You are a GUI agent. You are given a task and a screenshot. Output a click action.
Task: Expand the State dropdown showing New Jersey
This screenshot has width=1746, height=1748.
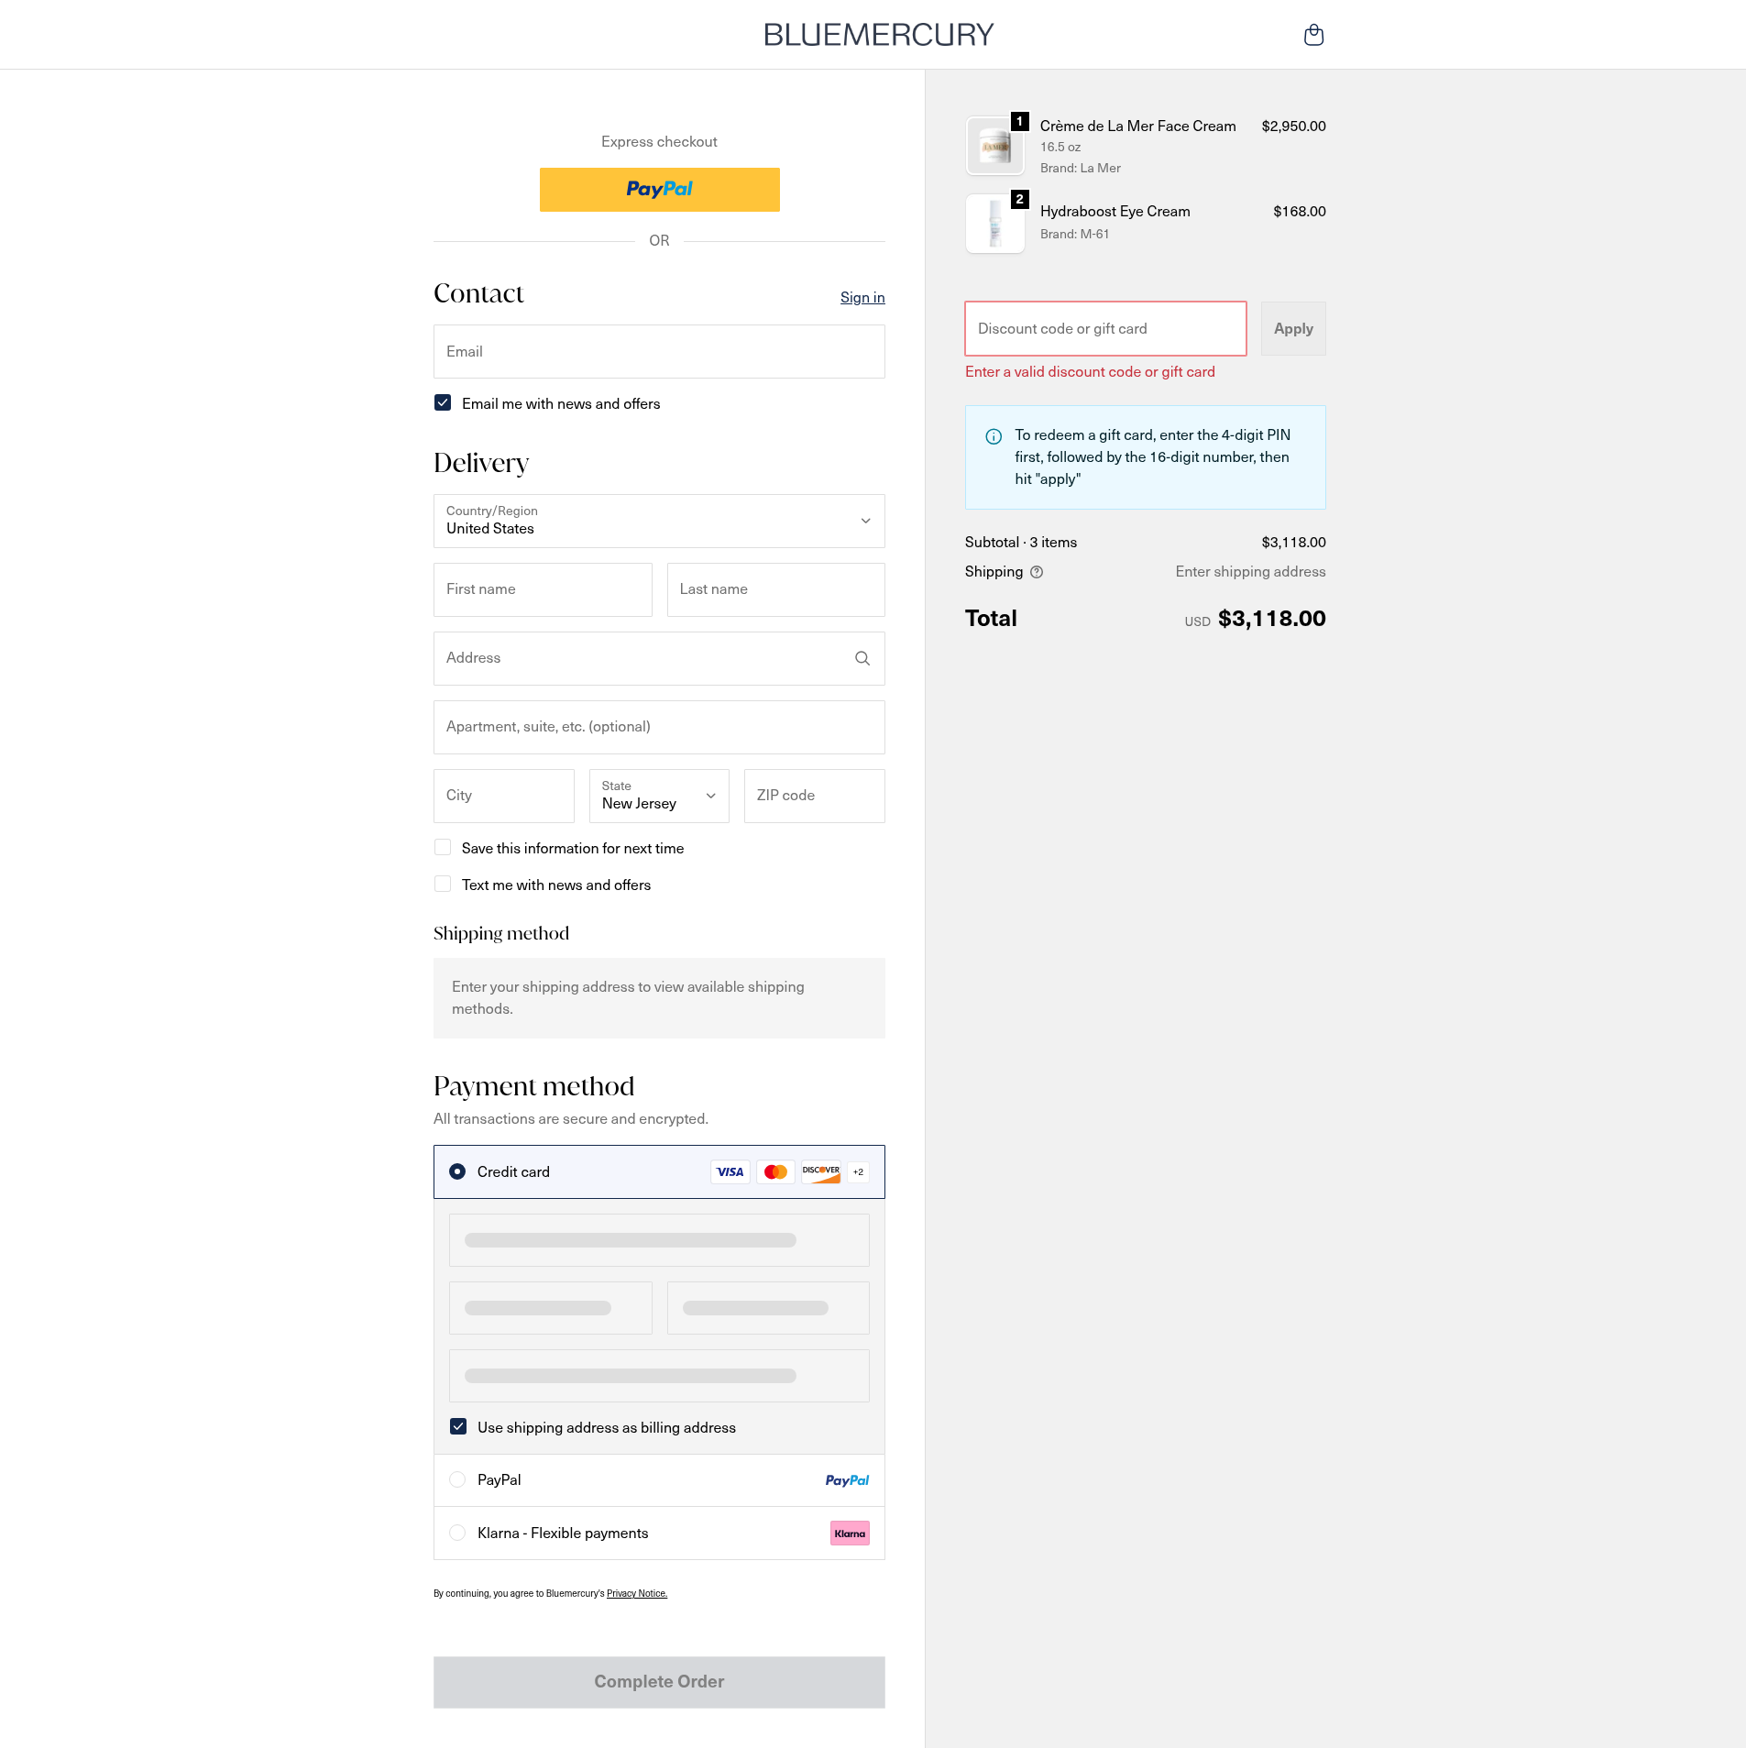click(x=659, y=796)
